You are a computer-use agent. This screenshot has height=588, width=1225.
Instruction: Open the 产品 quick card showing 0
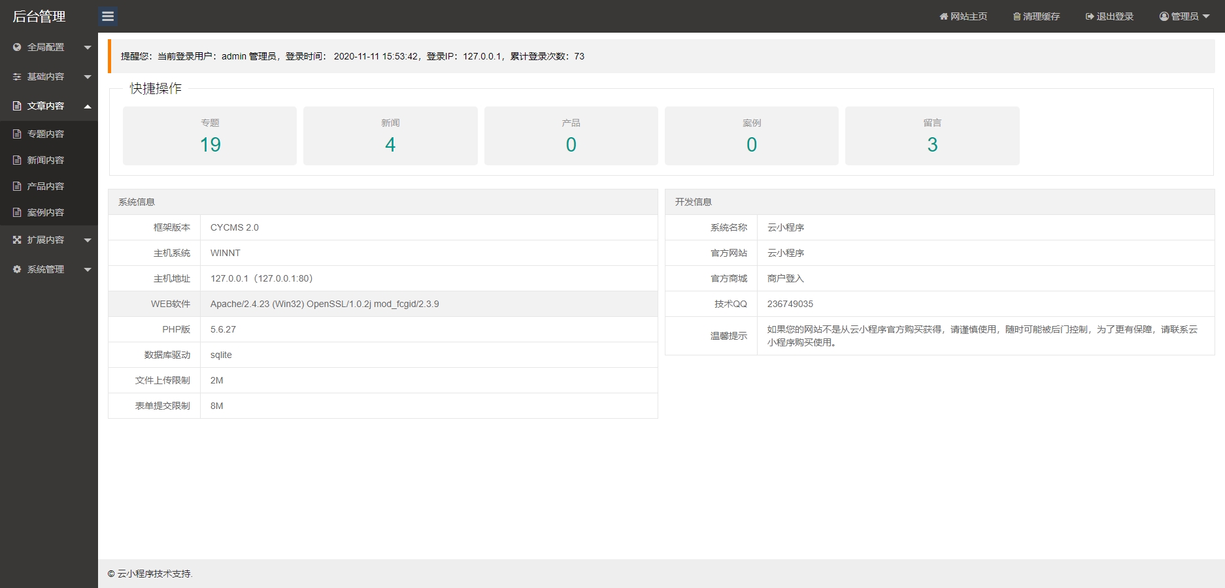pyautogui.click(x=571, y=136)
